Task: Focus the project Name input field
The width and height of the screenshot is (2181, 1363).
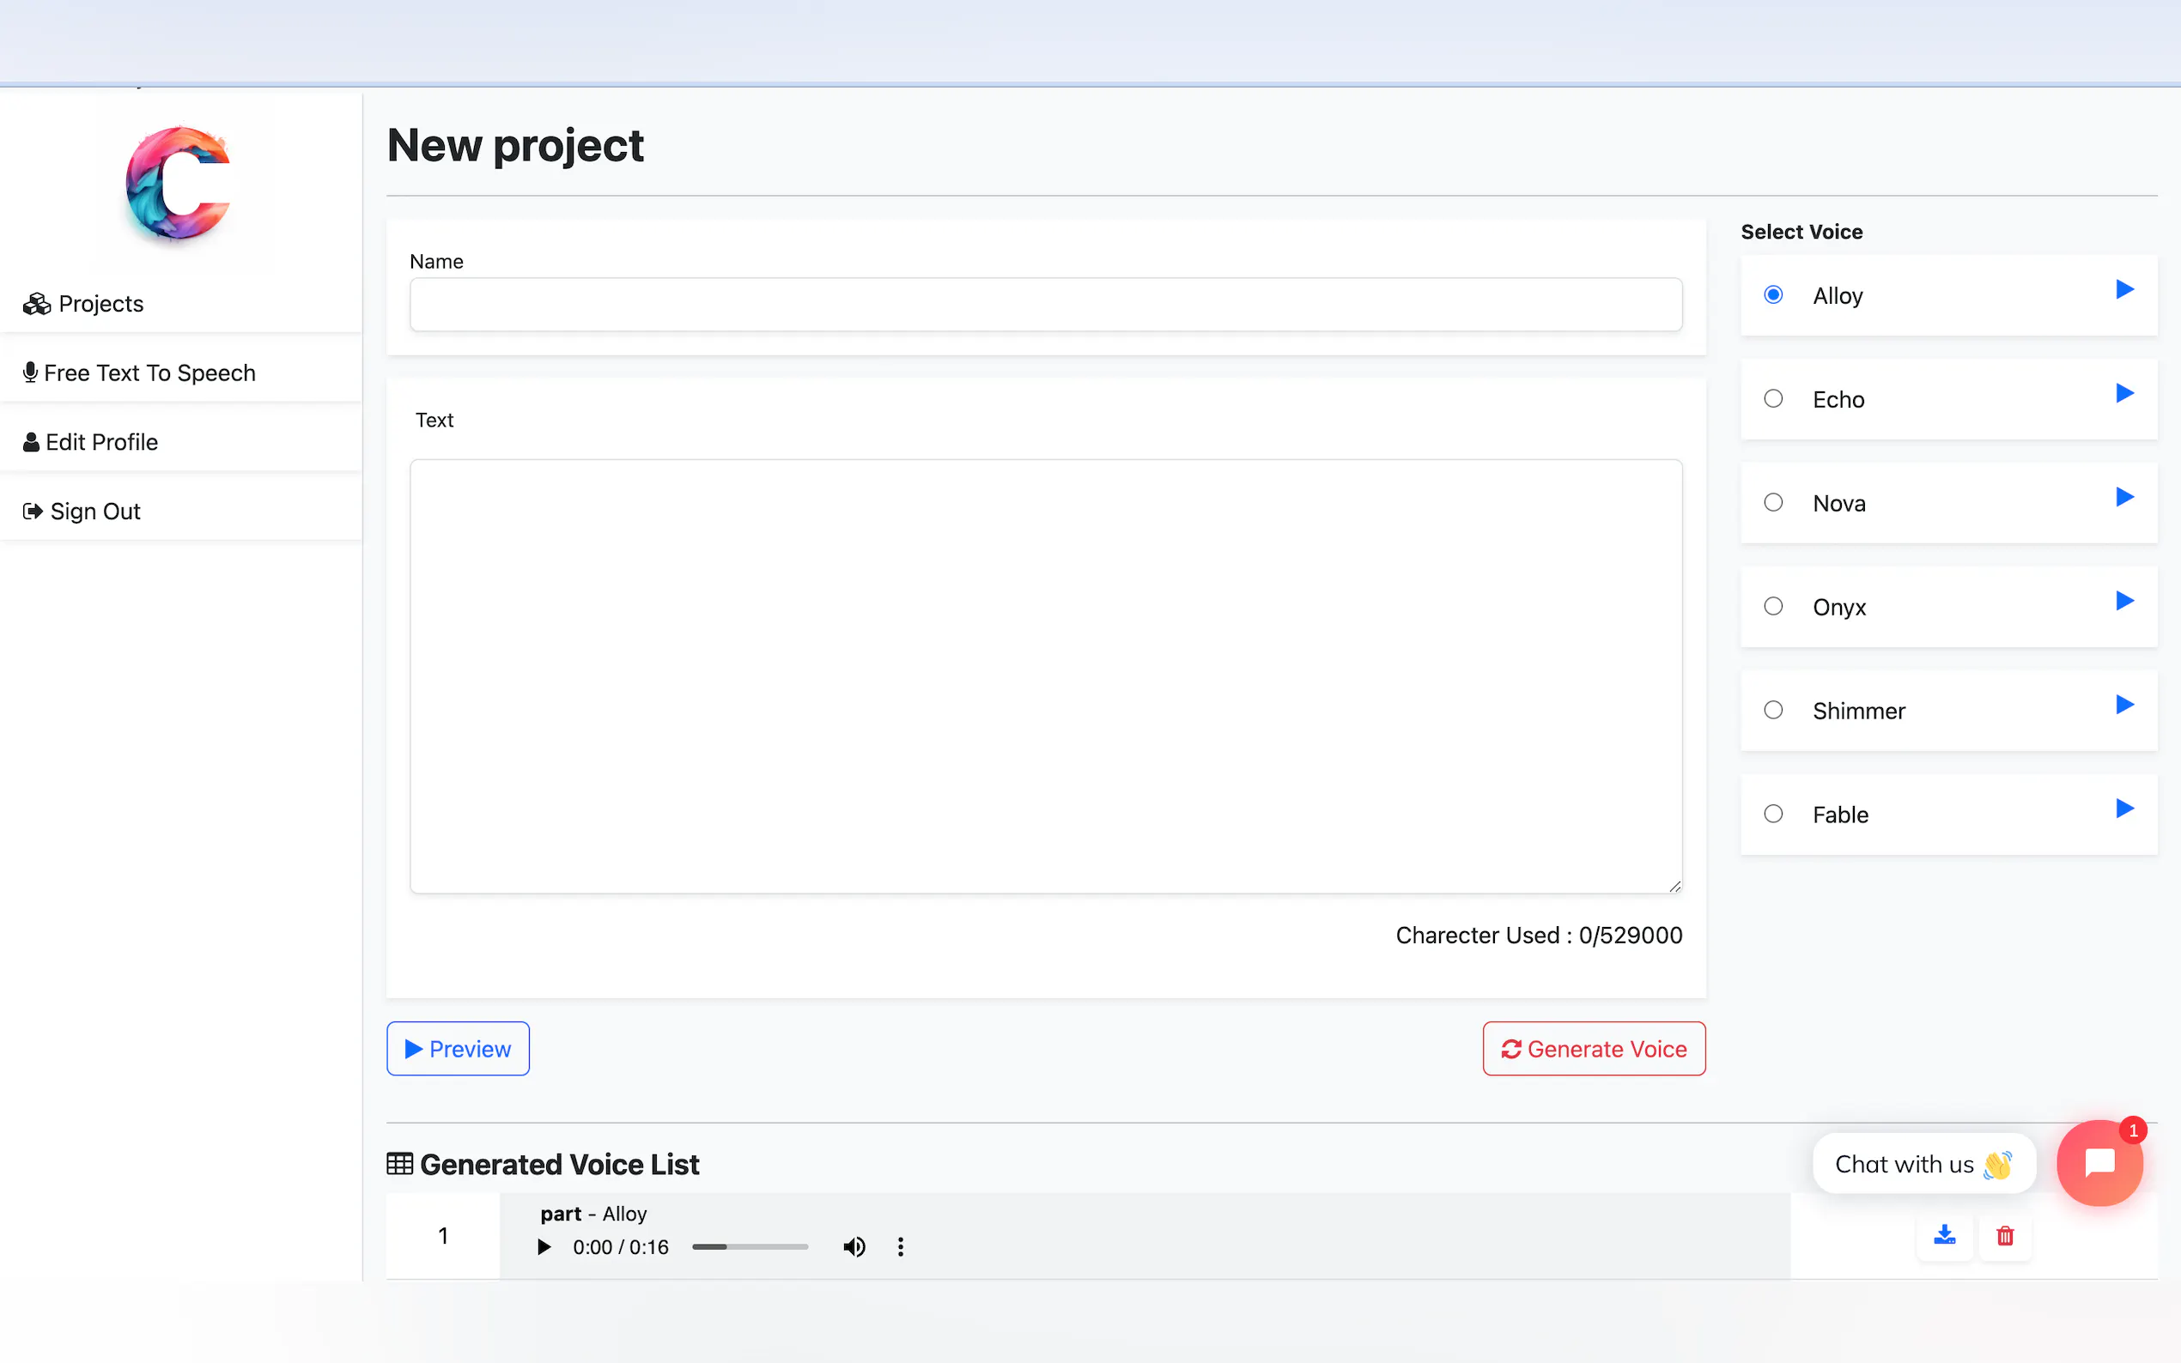Action: [1045, 305]
